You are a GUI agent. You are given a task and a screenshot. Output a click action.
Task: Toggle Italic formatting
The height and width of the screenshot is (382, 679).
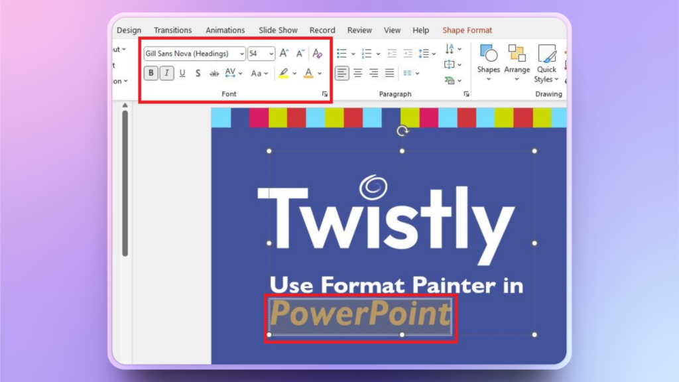pyautogui.click(x=166, y=73)
